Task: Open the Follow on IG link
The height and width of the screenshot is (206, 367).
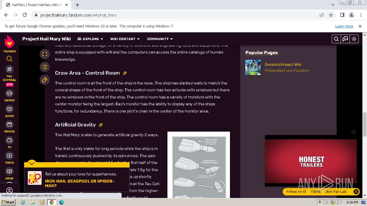Action: [296, 192]
